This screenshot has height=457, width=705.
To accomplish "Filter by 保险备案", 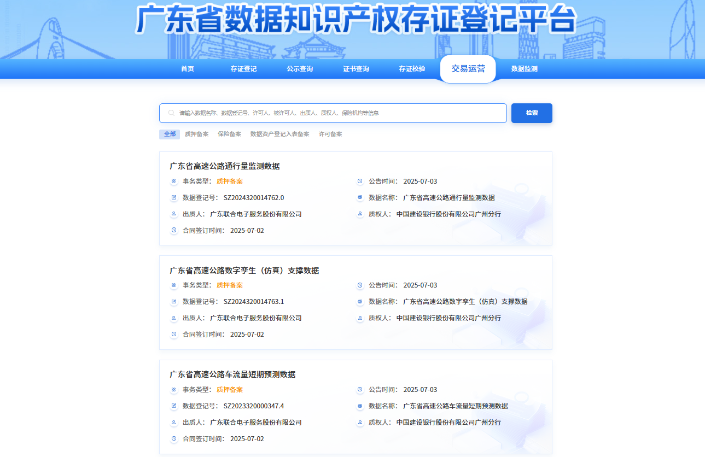I will click(229, 134).
